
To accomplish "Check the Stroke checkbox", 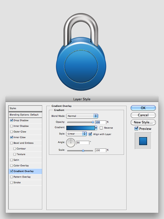I will point(12,182).
